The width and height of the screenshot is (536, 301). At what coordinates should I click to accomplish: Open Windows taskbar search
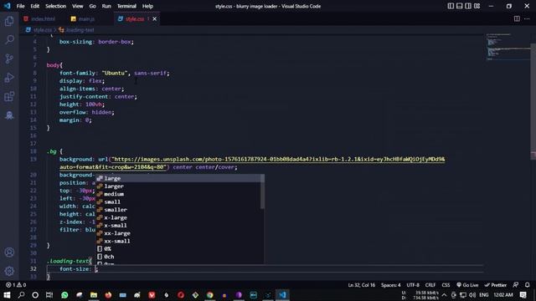(21, 295)
